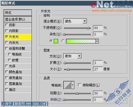Open the gradient preview bar editor
Screen dimensions: 133x107
pyautogui.click(x=81, y=41)
